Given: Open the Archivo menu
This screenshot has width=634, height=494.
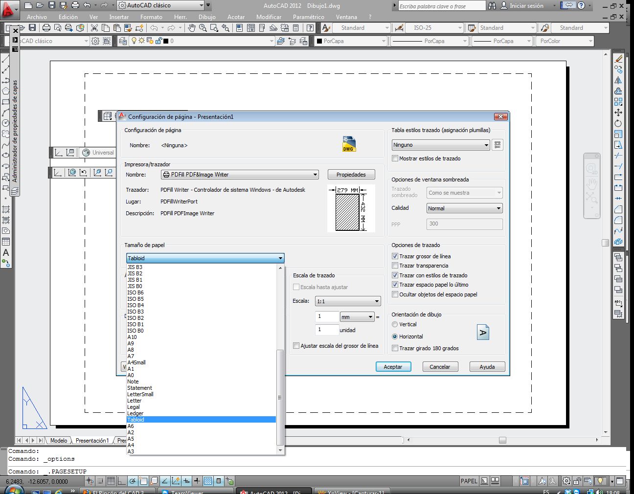Looking at the screenshot, I should click(x=37, y=17).
